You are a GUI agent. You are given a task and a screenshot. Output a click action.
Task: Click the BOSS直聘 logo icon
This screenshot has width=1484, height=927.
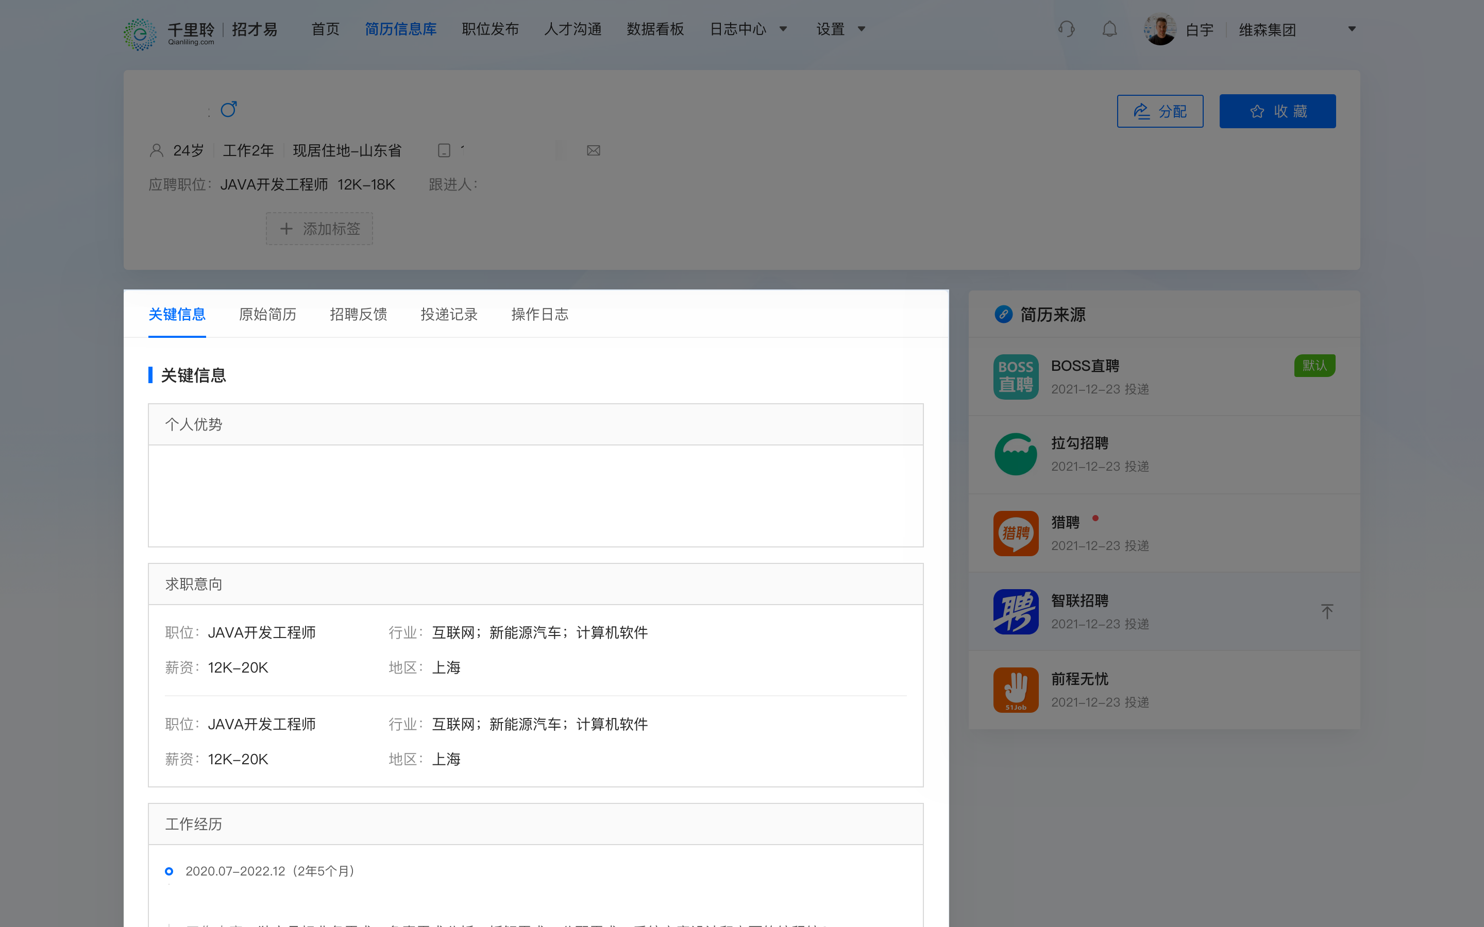1016,376
